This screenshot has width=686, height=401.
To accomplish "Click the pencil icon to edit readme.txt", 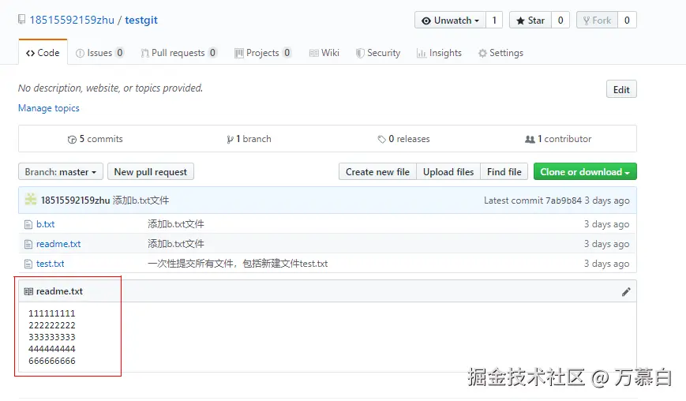I will pyautogui.click(x=626, y=292).
